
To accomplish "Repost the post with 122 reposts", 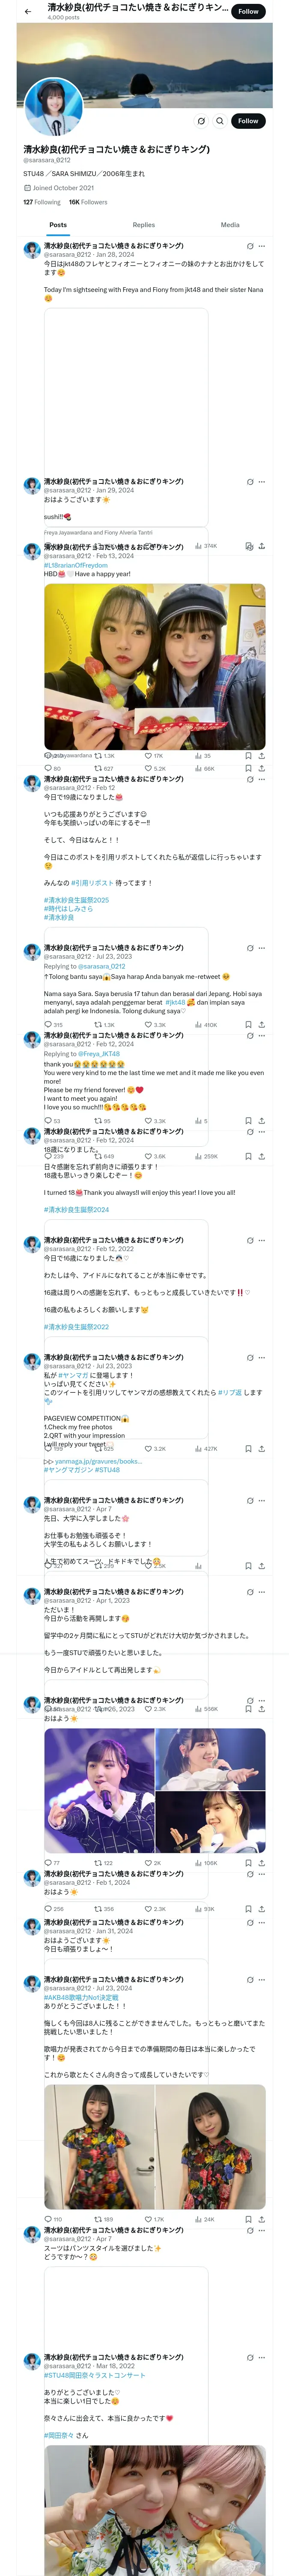I will click(x=103, y=1863).
